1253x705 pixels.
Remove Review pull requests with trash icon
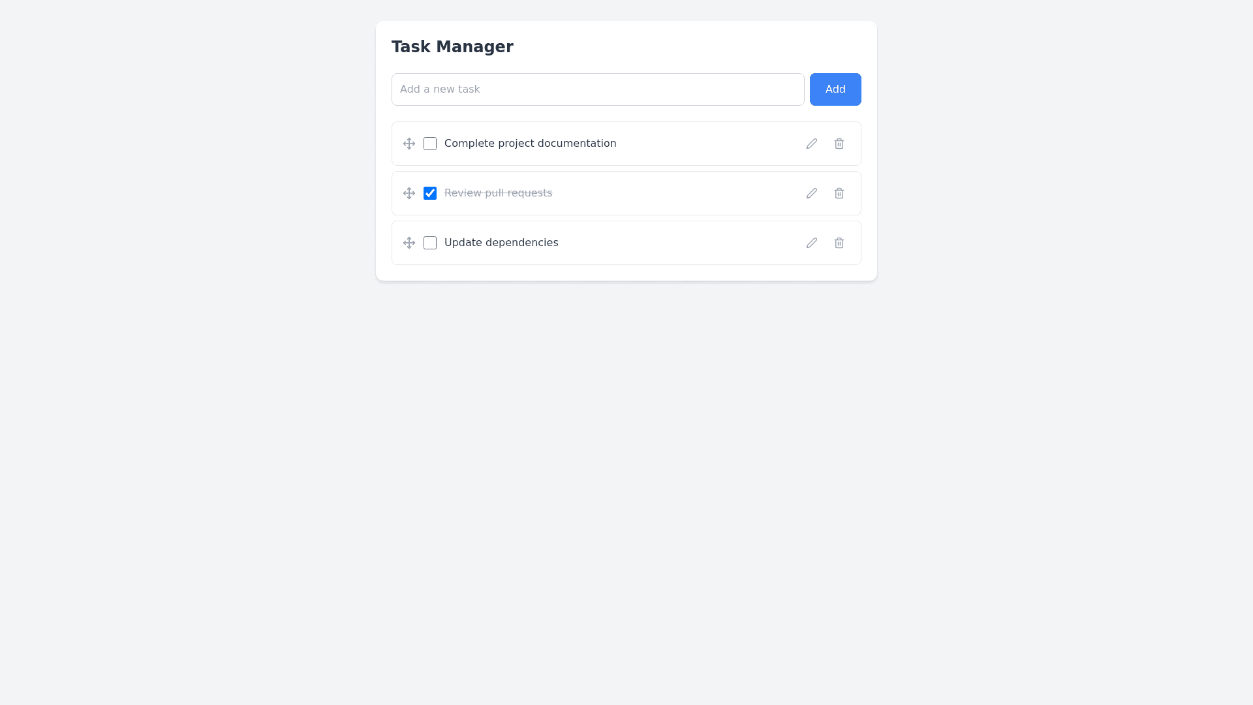[839, 193]
